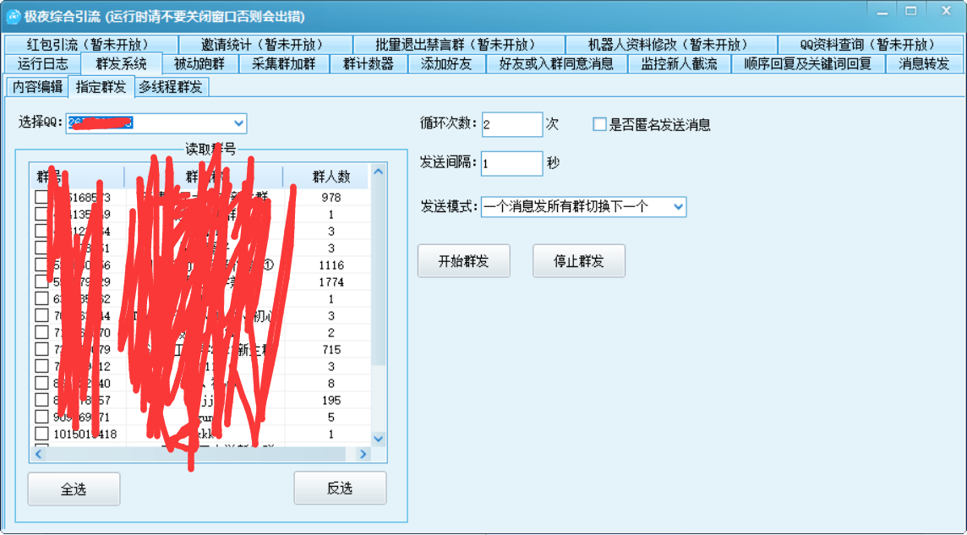The height and width of the screenshot is (535, 967).
Task: Select the checkbox for the 1774-member group
Action: click(41, 281)
